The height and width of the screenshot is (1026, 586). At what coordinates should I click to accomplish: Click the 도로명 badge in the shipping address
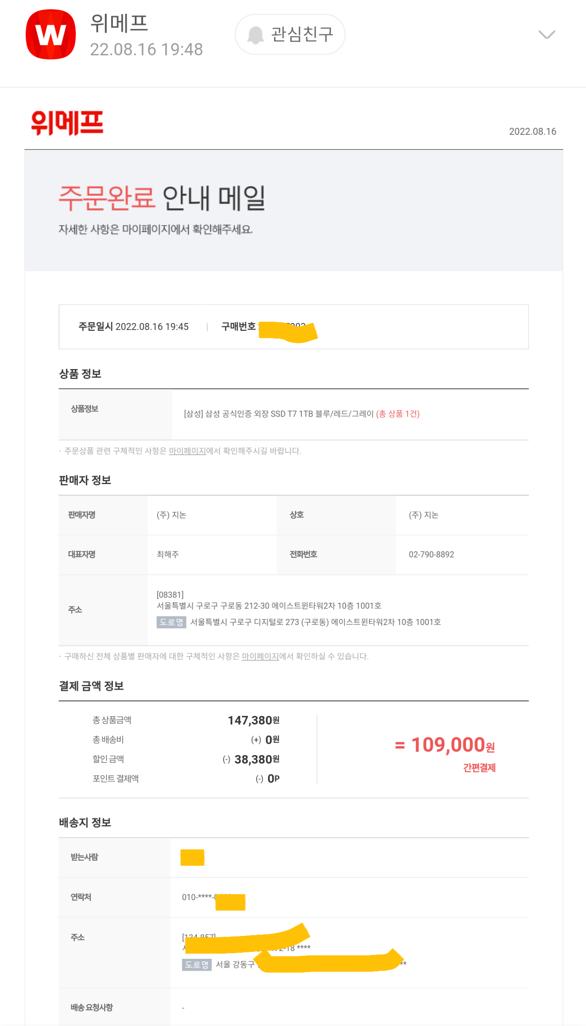point(197,964)
